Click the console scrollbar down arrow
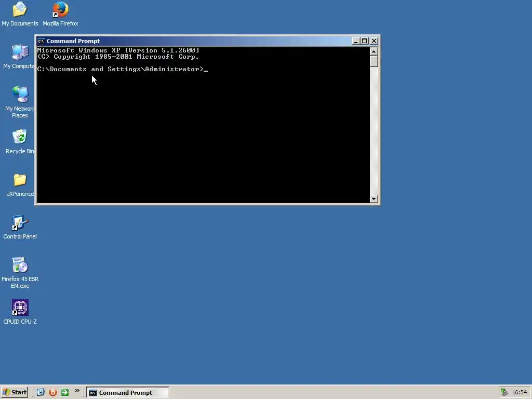This screenshot has height=399, width=532. click(x=374, y=199)
